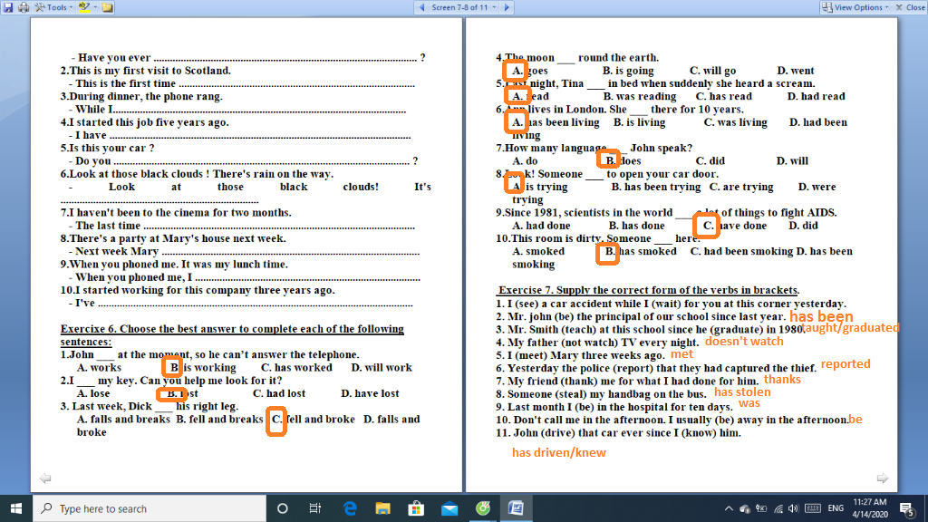Go to the next screen using the right arrow
The image size is (928, 522).
tap(507, 7)
